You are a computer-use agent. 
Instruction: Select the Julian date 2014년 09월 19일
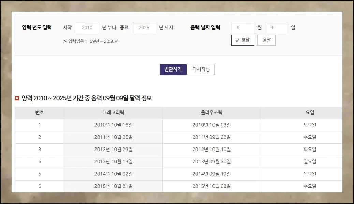[x=211, y=174]
